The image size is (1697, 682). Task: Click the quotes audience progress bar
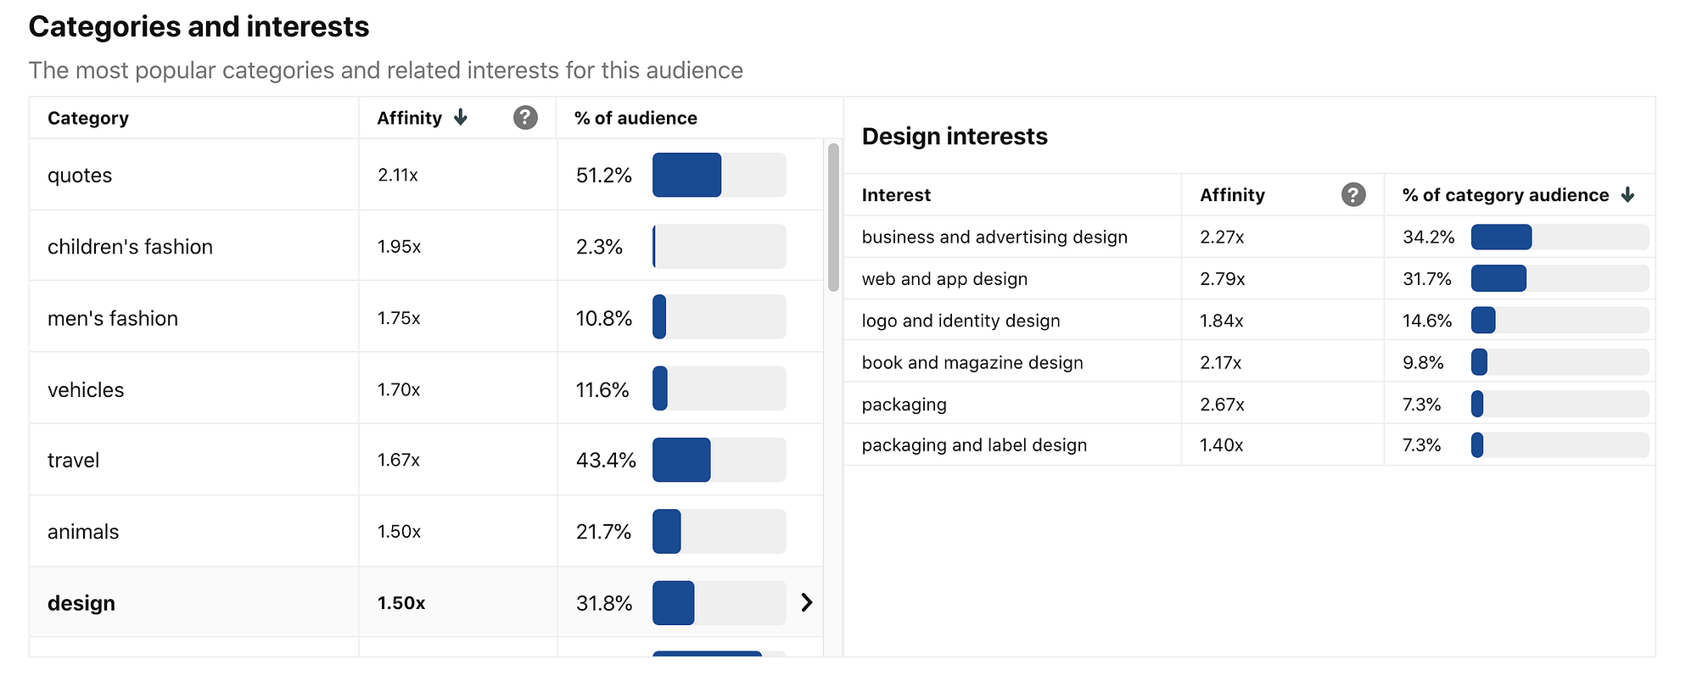720,175
